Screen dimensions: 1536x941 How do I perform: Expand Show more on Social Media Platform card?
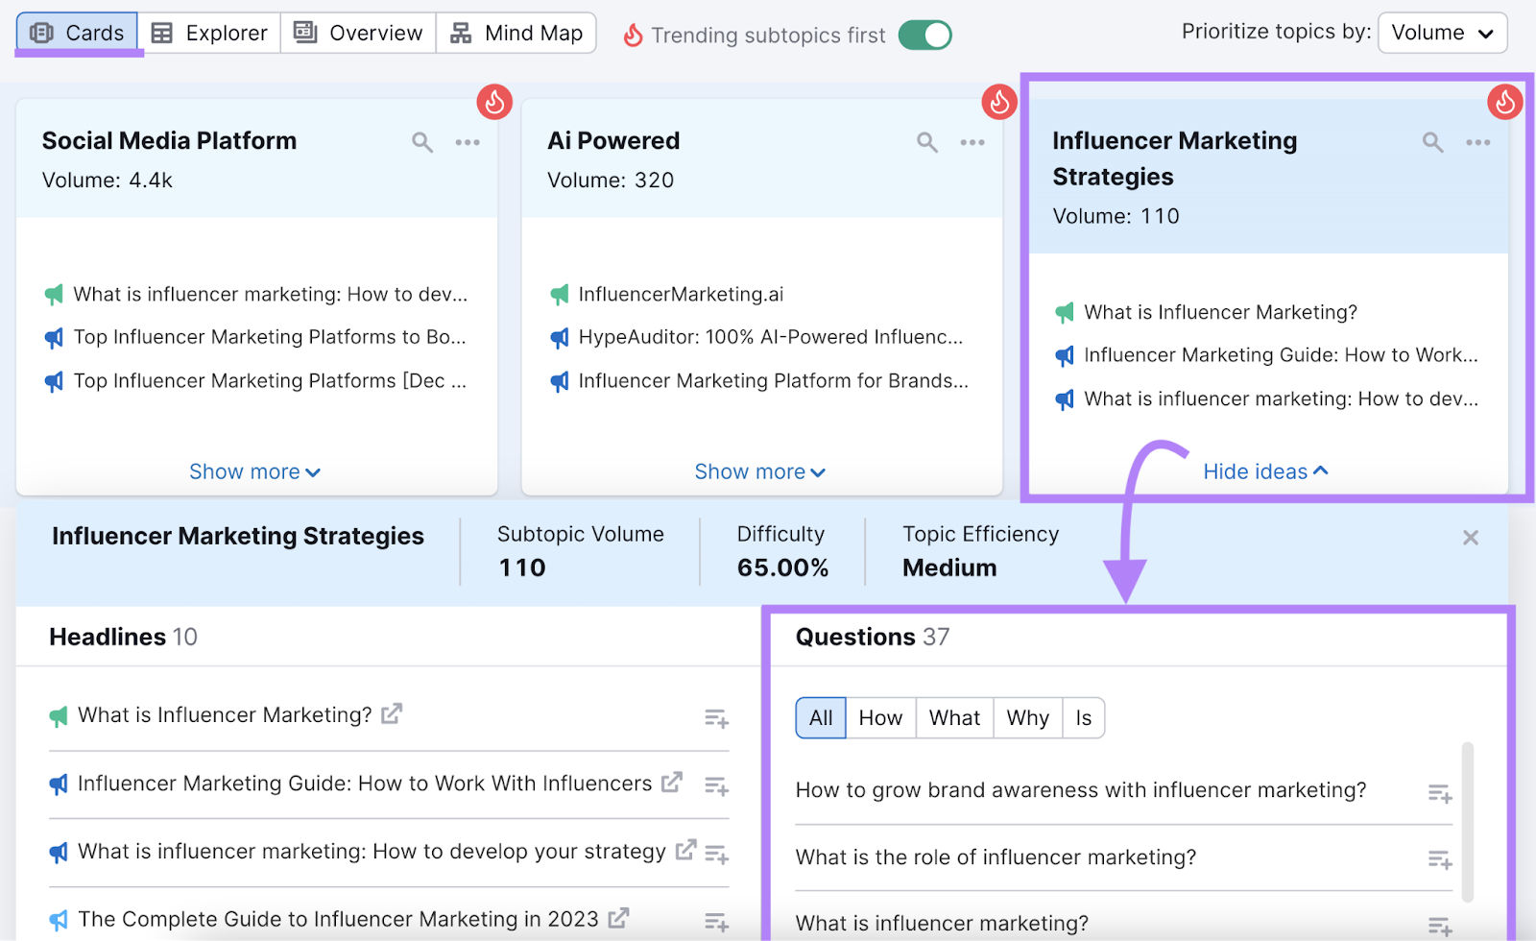click(x=254, y=471)
